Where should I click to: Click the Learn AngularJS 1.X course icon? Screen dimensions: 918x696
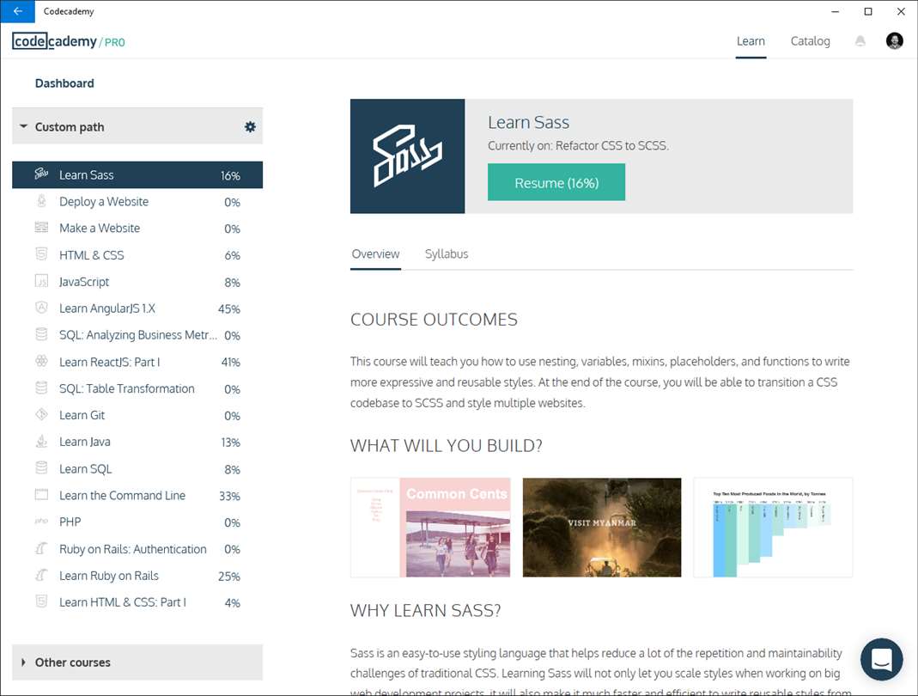point(41,308)
